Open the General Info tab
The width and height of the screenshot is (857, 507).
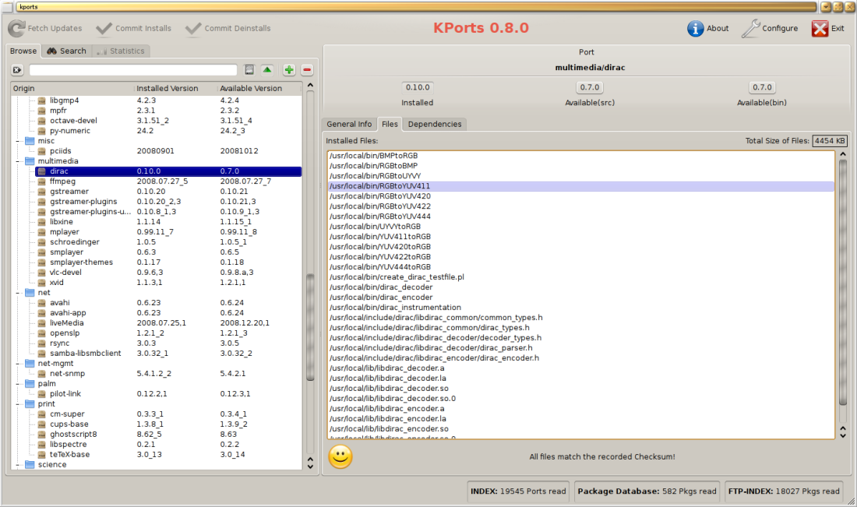(x=349, y=124)
